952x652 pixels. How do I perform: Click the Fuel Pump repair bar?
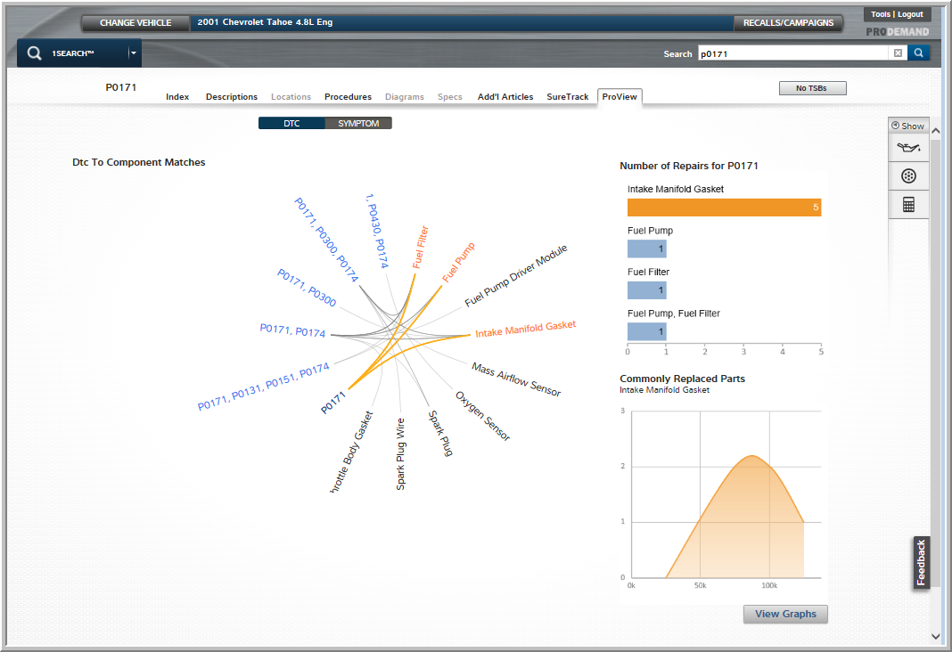(x=647, y=249)
